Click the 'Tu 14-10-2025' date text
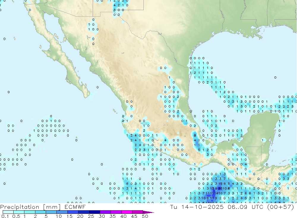This screenshot has width=297, height=218. point(197,207)
